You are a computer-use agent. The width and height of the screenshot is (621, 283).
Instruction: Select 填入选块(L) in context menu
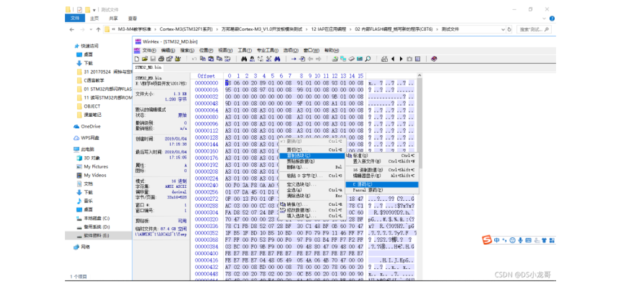[x=312, y=216]
